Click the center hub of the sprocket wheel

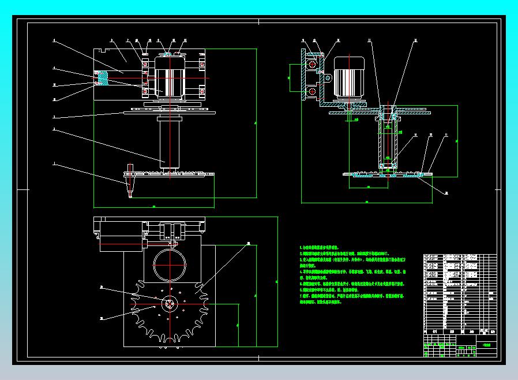170,304
